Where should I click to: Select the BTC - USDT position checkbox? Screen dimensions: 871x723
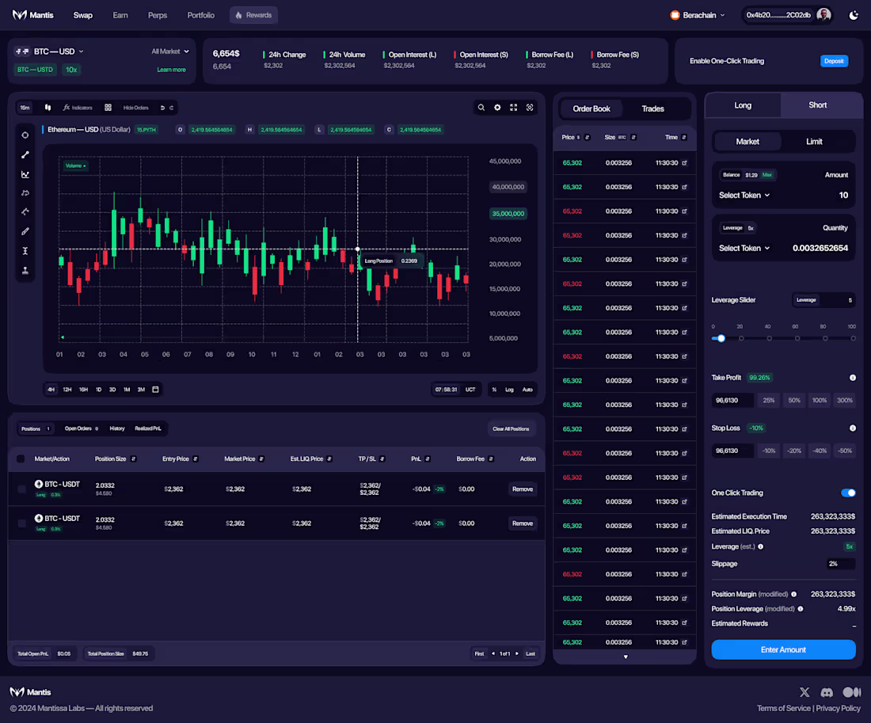(x=21, y=489)
